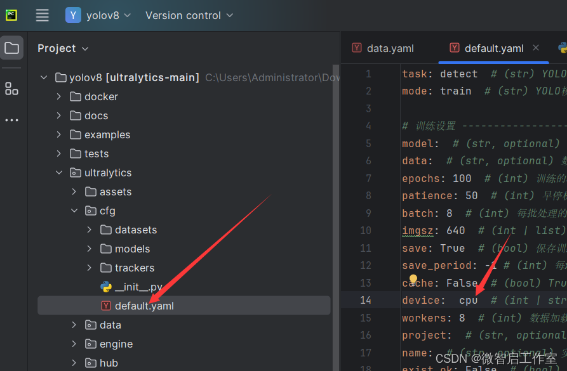Click the 'batch' key on line 9
The width and height of the screenshot is (567, 371).
point(418,213)
